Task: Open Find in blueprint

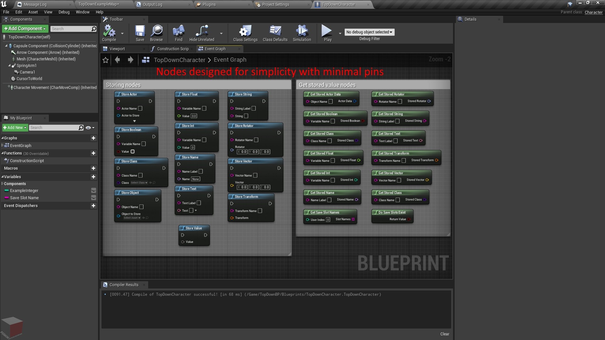Action: pyautogui.click(x=178, y=33)
